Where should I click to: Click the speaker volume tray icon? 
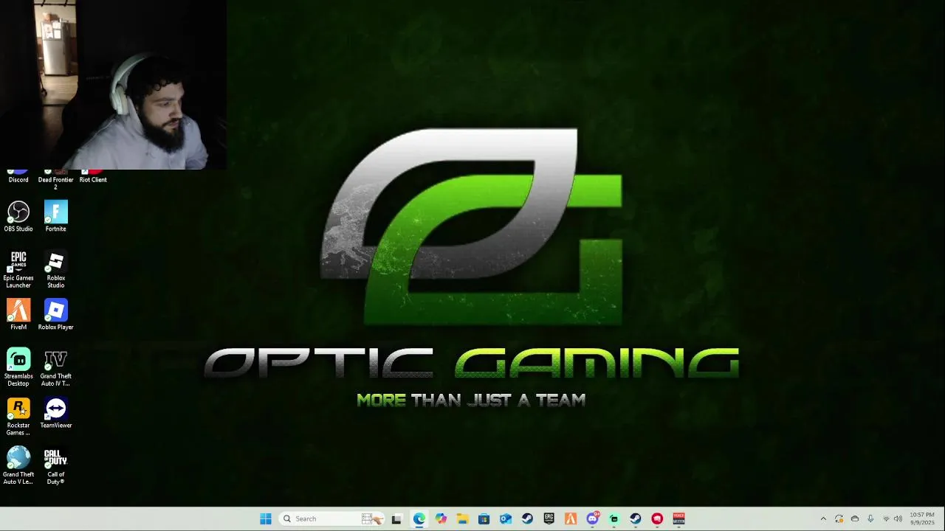click(x=898, y=518)
